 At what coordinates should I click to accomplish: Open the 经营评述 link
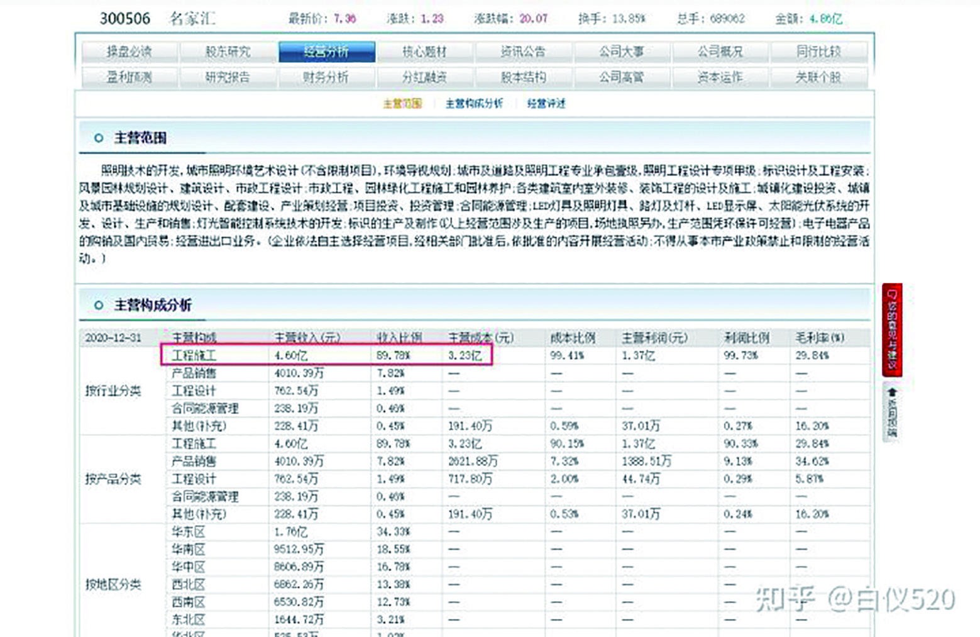546,103
